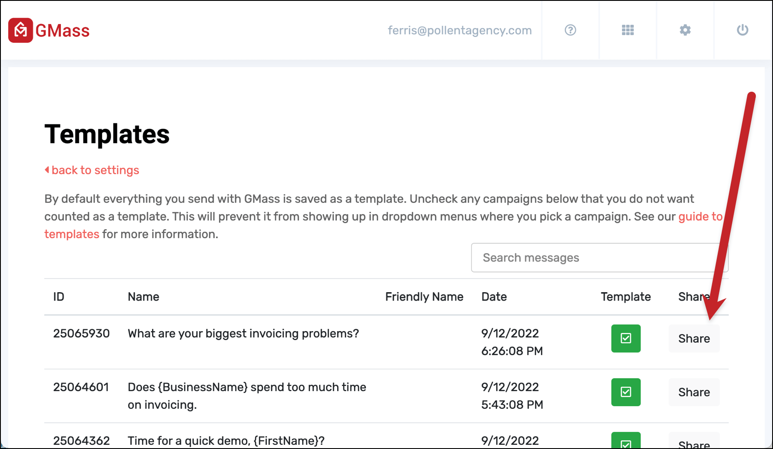Click the Search messages field
The image size is (773, 449).
tap(599, 257)
